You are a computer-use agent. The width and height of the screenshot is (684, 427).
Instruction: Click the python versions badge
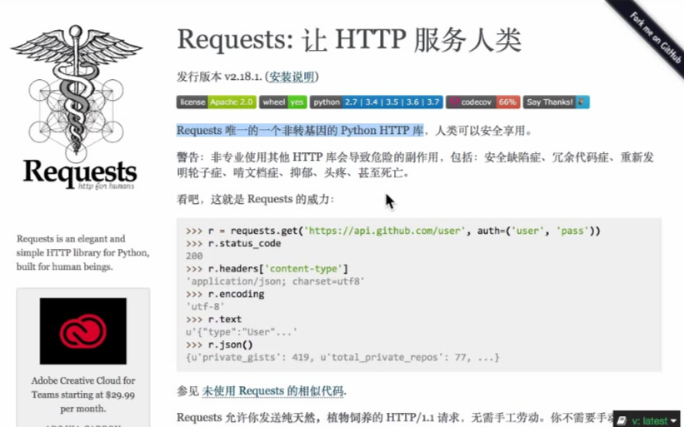(376, 102)
